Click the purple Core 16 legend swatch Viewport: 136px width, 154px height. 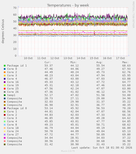pyautogui.click(x=5, y=82)
